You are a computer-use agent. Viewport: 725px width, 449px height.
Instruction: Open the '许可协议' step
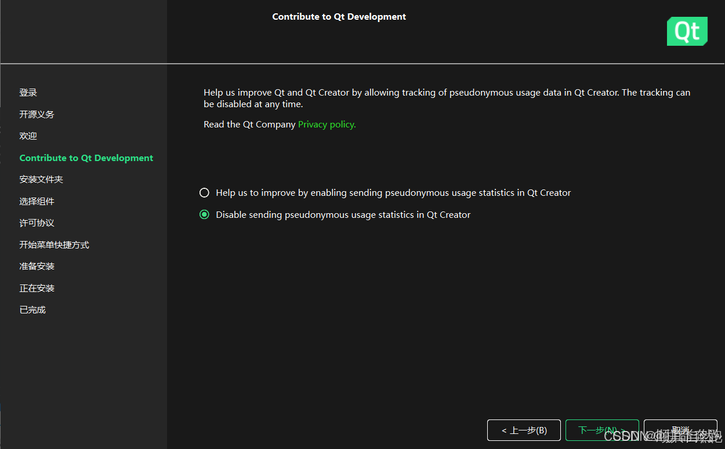coord(37,222)
